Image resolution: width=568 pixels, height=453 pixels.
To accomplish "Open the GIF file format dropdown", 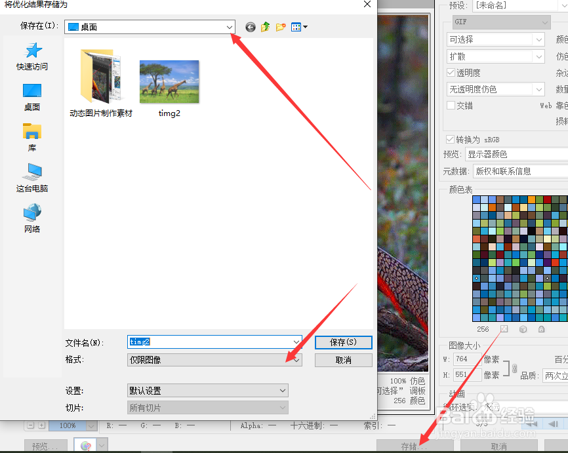I will (x=501, y=22).
